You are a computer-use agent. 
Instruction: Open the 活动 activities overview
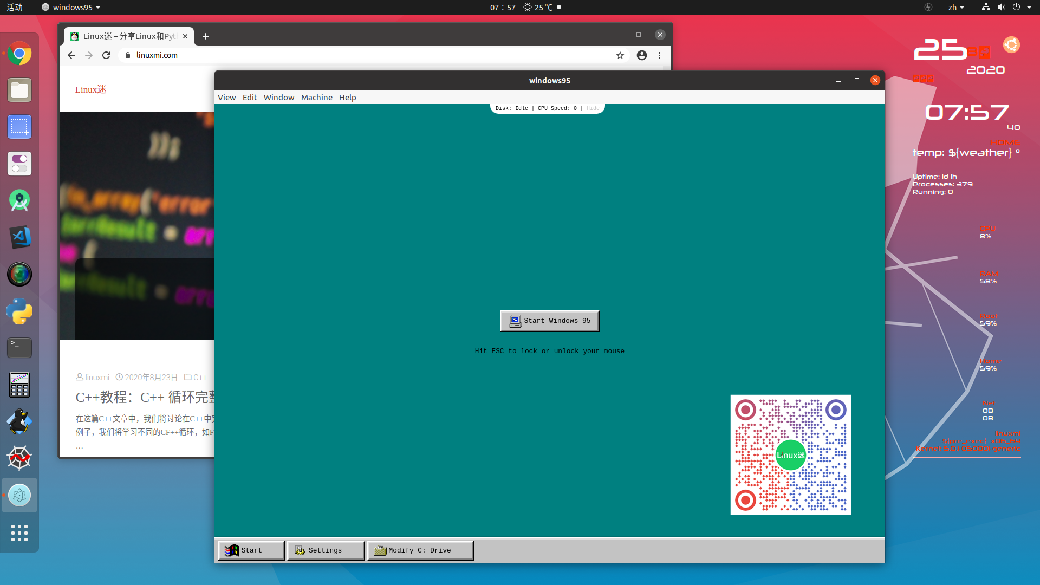pos(15,8)
